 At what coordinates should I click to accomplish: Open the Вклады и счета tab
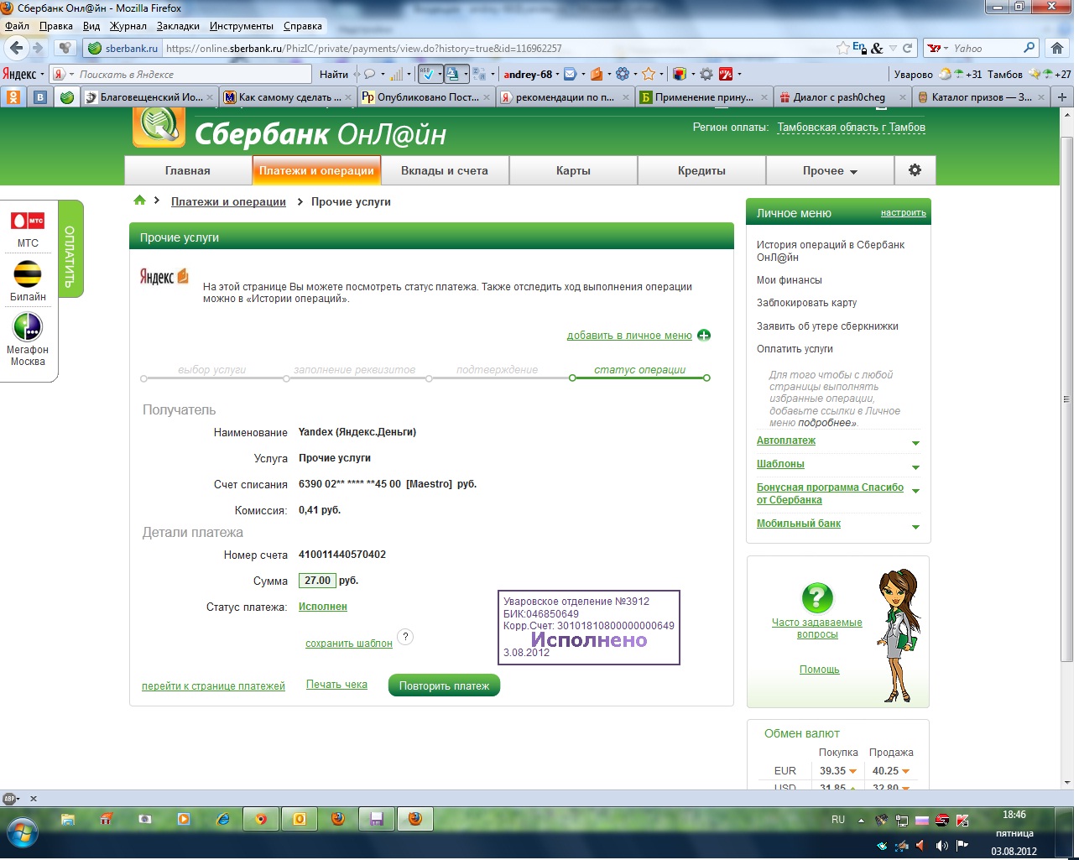pyautogui.click(x=445, y=170)
